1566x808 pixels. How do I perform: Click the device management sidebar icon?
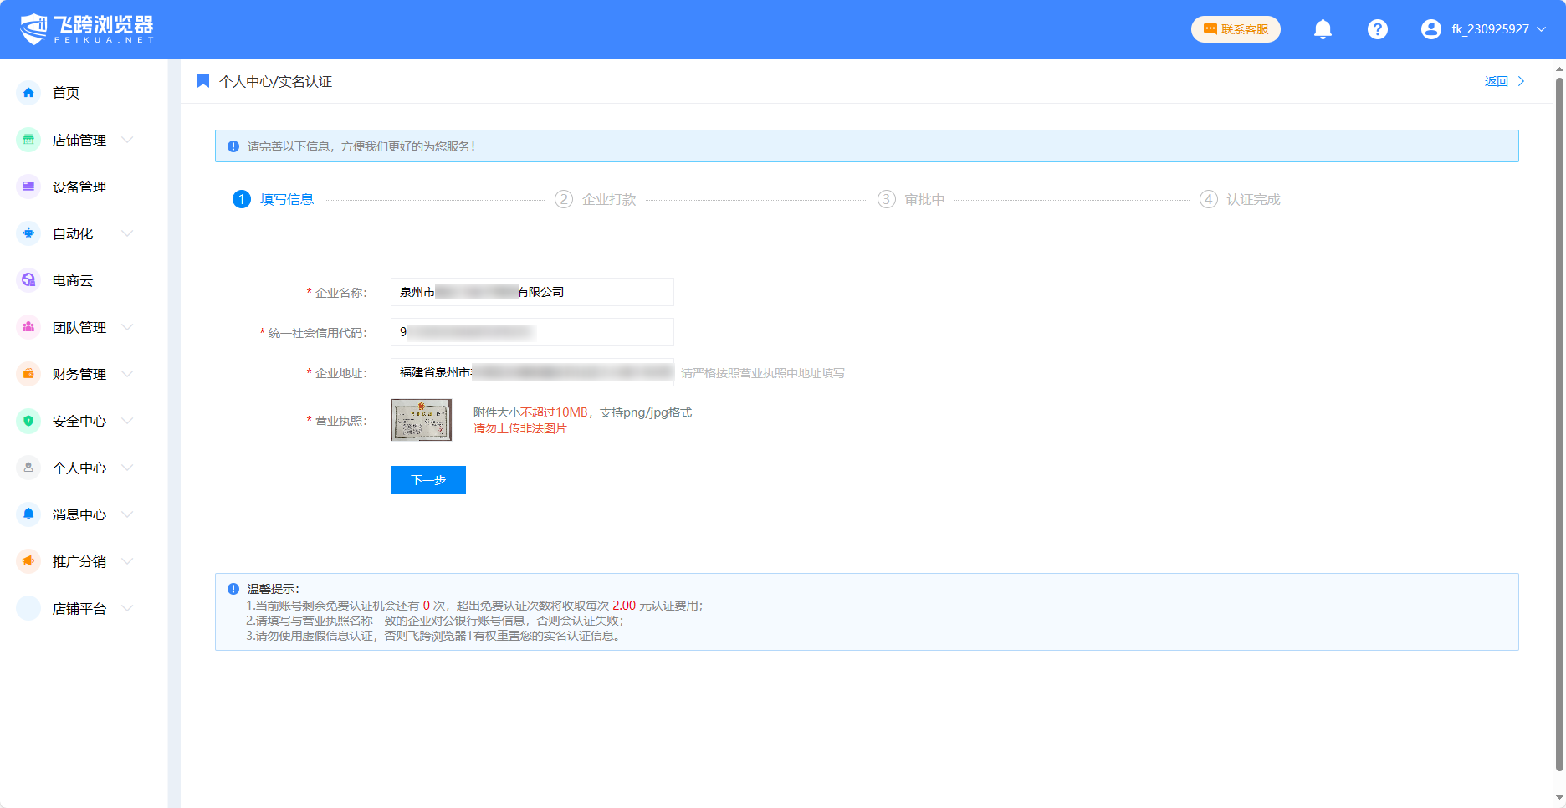(28, 187)
